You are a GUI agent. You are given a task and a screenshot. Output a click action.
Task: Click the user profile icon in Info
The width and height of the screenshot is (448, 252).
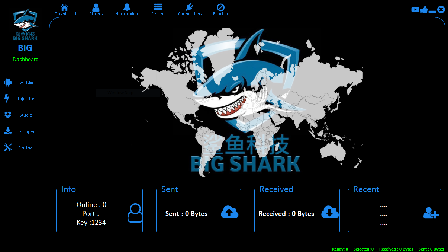(135, 213)
